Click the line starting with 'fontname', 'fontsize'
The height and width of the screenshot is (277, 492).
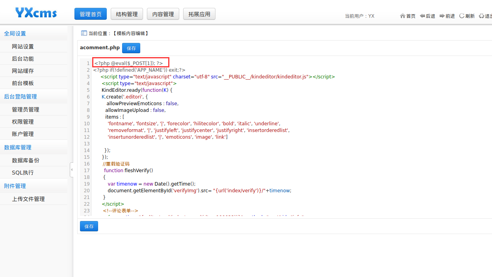(x=194, y=123)
